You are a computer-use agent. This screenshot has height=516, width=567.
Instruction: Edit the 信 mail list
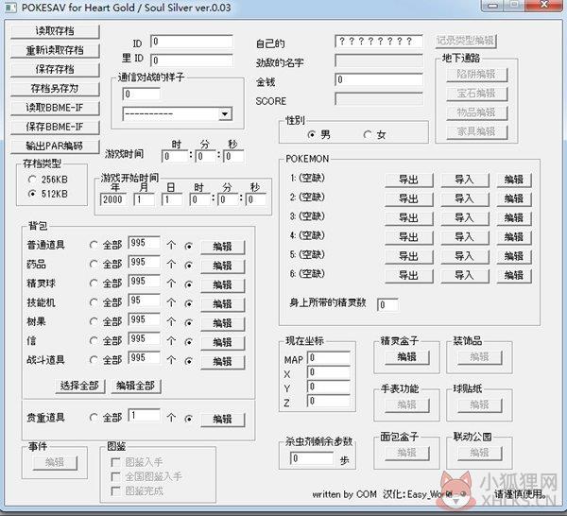[223, 343]
